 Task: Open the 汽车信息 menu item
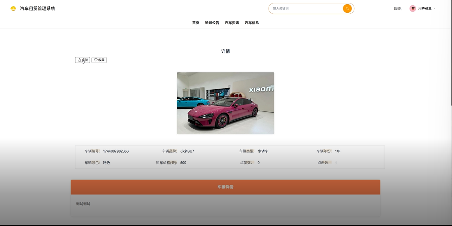pyautogui.click(x=252, y=23)
